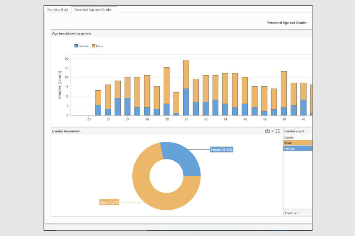Click the orange Male segment of the age 40 bar
The width and height of the screenshot is (355, 236).
(284, 89)
